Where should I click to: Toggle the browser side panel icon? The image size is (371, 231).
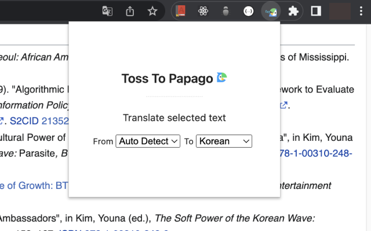pos(316,11)
